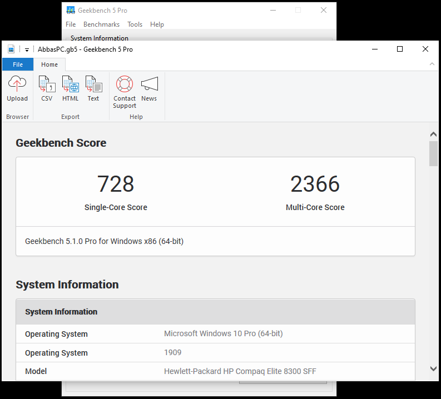
Task: Click the 1909 operating system value
Action: (x=173, y=352)
